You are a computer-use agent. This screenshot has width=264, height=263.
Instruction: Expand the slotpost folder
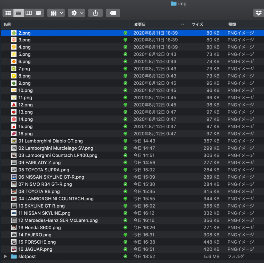(x=6, y=257)
